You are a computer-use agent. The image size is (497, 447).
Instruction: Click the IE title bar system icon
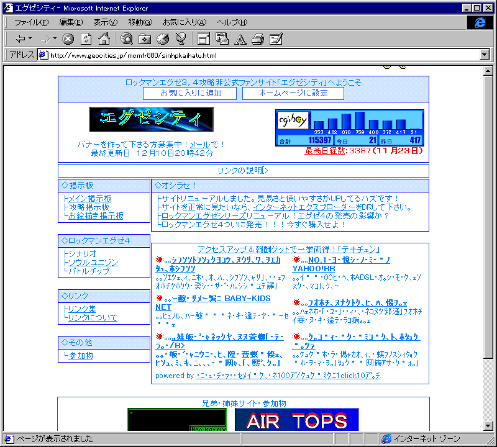(x=8, y=8)
